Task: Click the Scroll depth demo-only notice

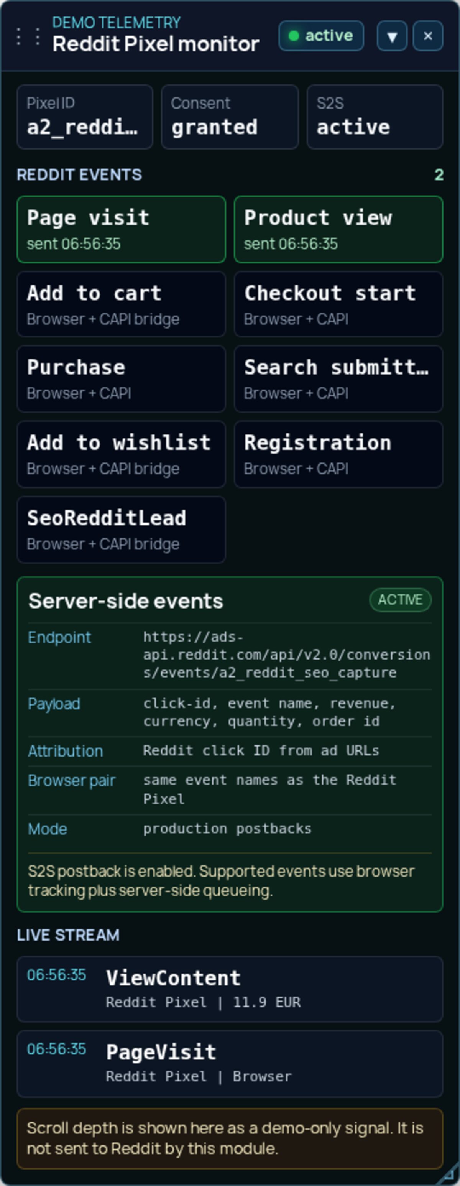Action: click(x=230, y=1138)
